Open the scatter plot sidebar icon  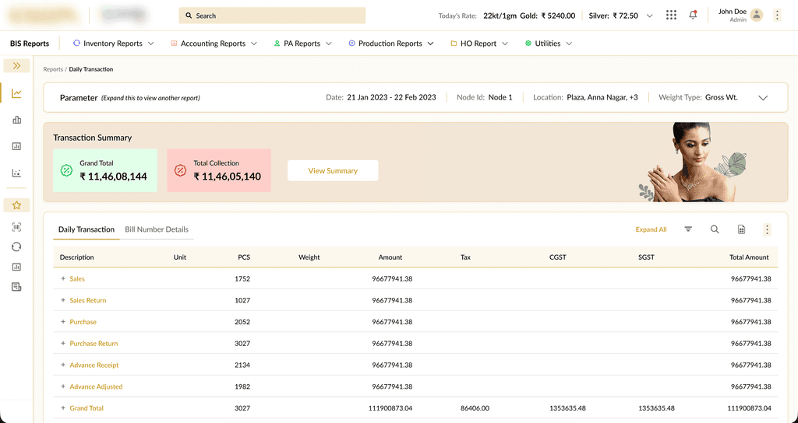click(17, 173)
